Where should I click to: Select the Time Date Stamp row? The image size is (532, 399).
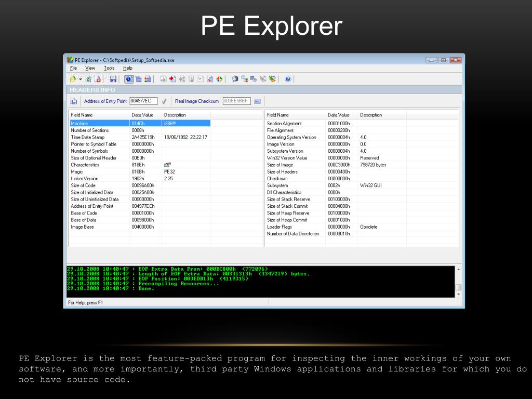pos(140,137)
